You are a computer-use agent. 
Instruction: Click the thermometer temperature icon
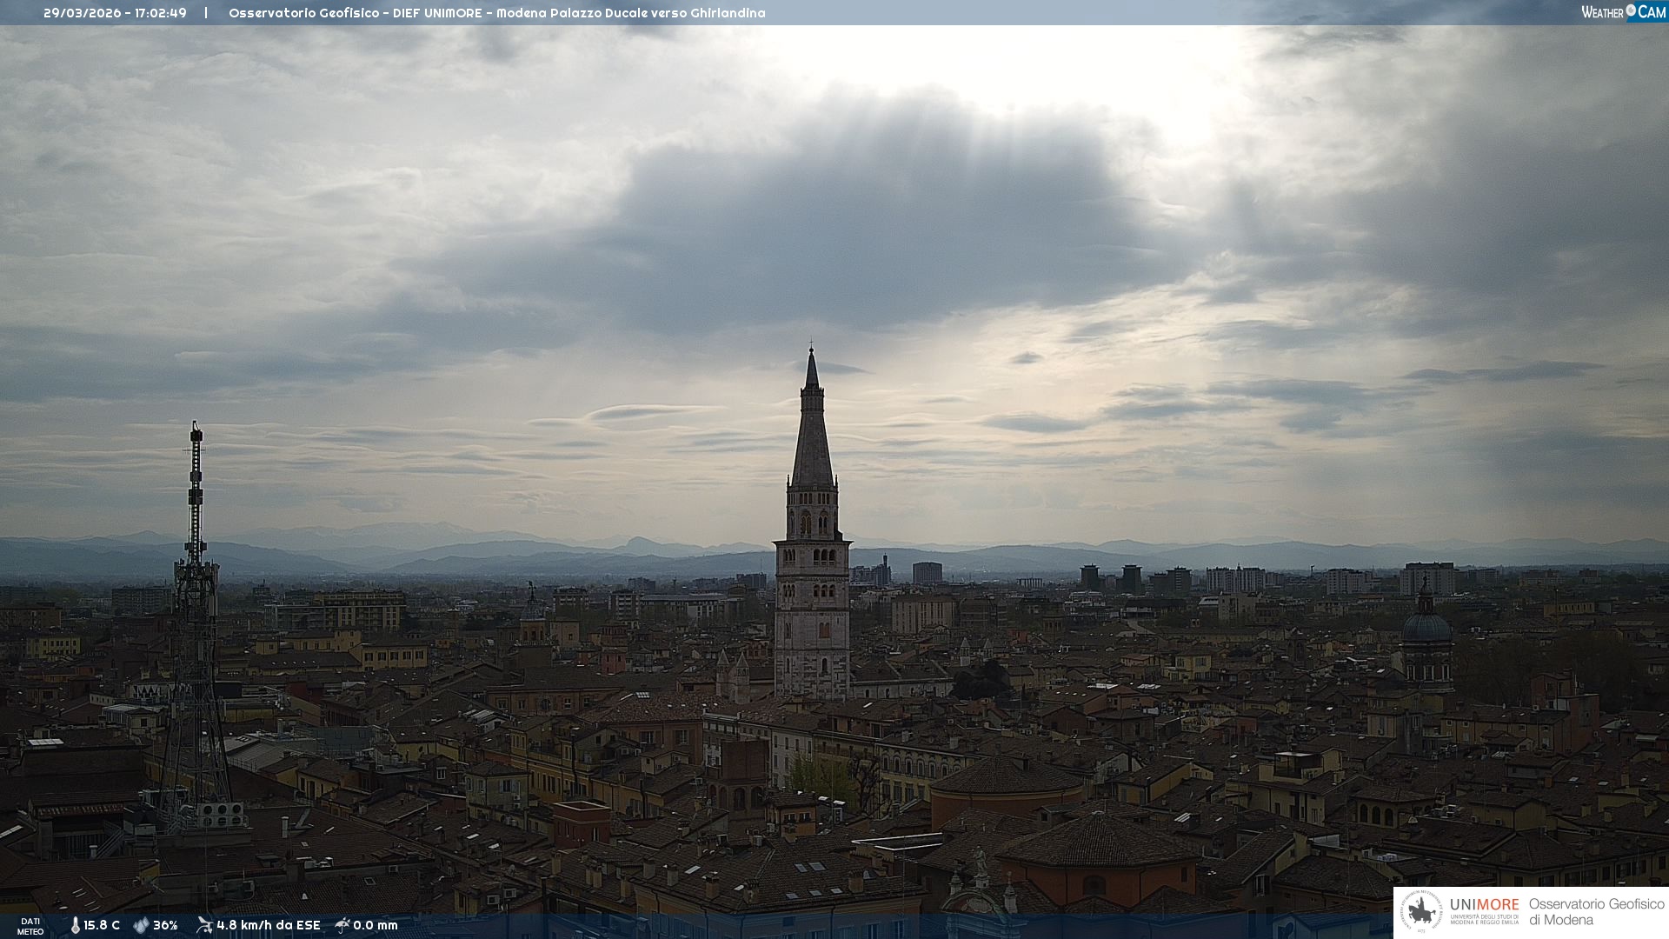[75, 925]
